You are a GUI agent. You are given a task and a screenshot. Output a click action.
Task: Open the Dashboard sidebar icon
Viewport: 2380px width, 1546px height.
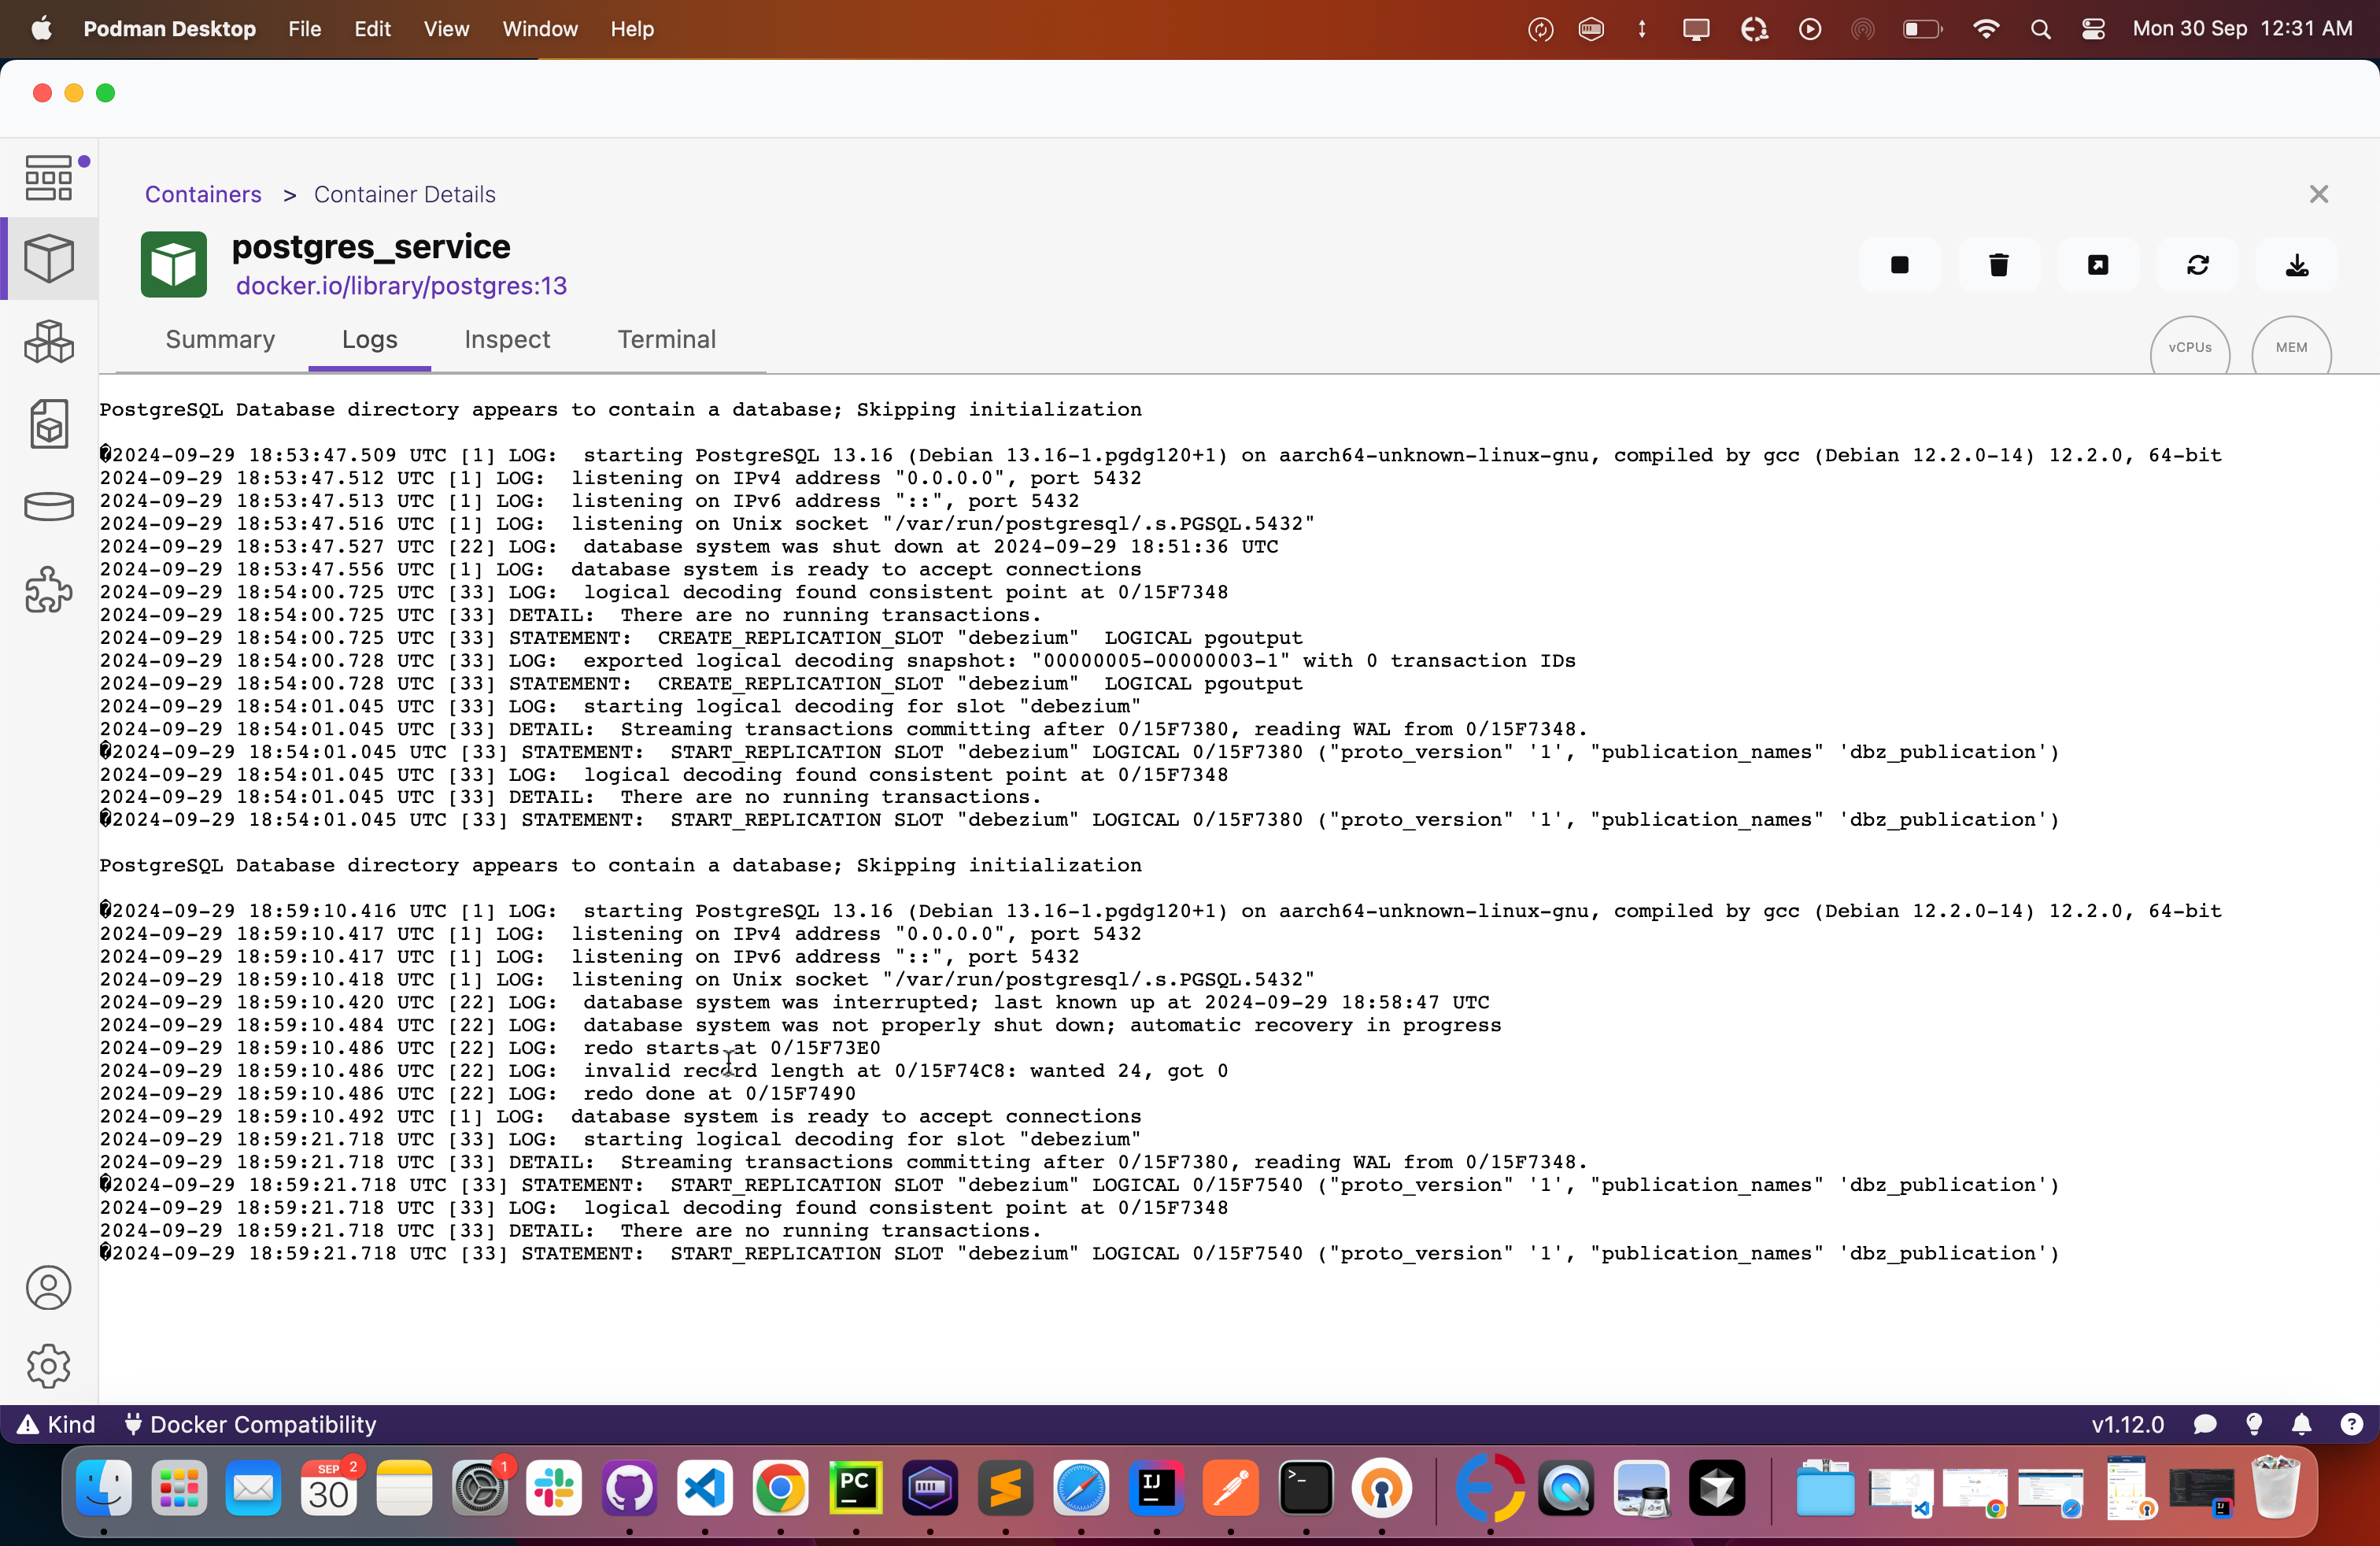pos(48,178)
